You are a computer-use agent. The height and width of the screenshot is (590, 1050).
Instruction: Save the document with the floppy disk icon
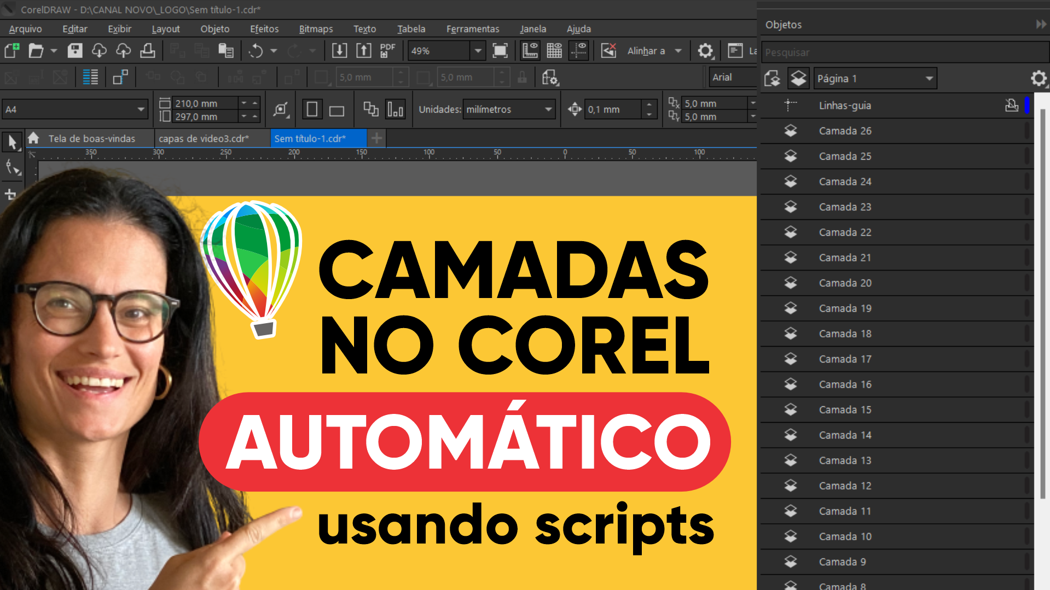(x=75, y=51)
